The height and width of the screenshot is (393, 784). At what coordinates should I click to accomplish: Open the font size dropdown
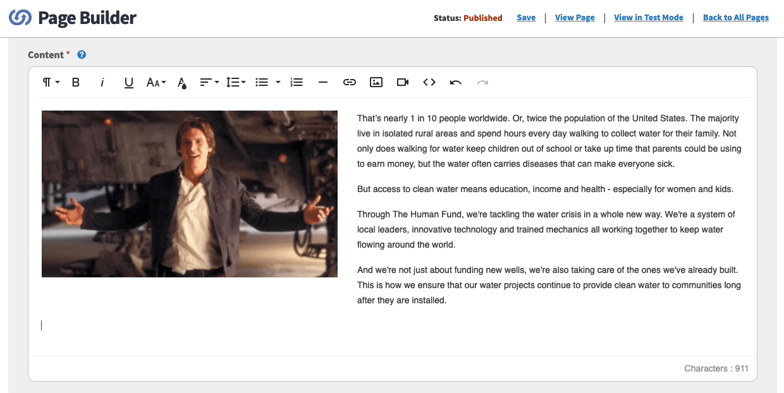[156, 82]
